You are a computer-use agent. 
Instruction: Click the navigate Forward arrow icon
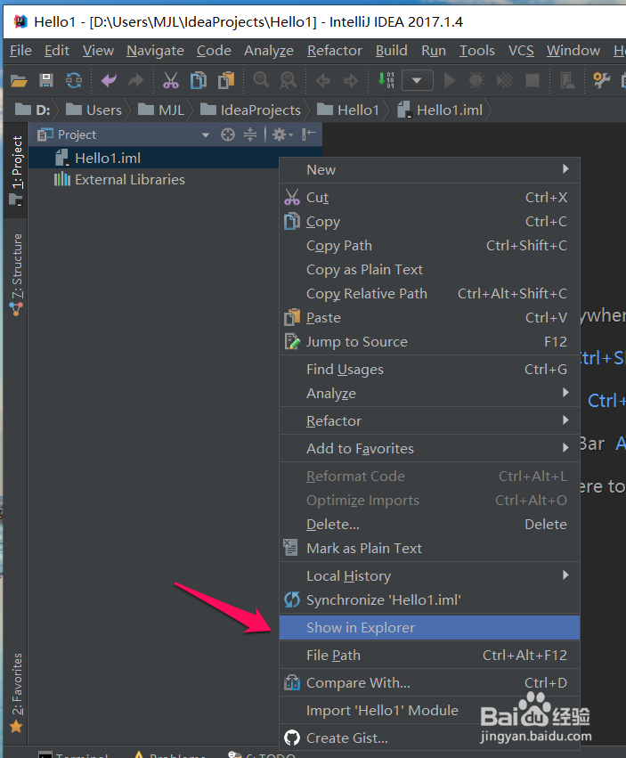pyautogui.click(x=351, y=80)
